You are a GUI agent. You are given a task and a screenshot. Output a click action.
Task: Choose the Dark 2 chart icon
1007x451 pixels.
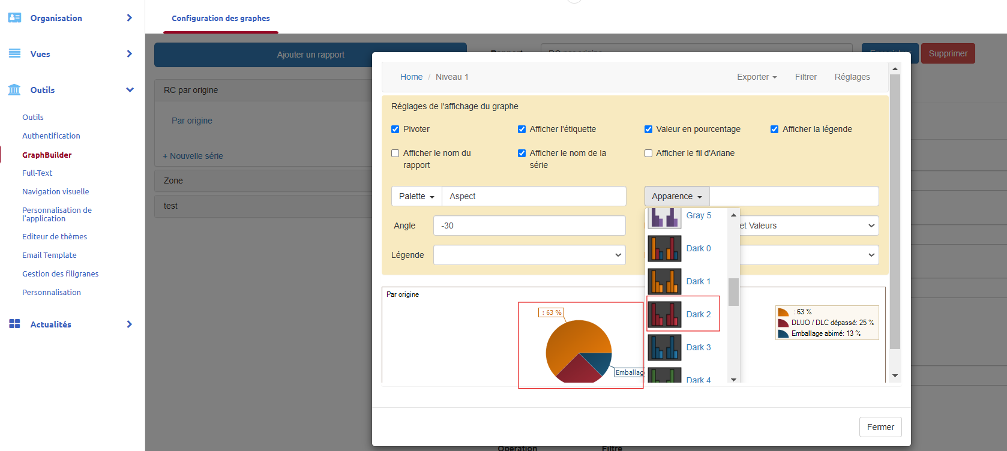664,314
